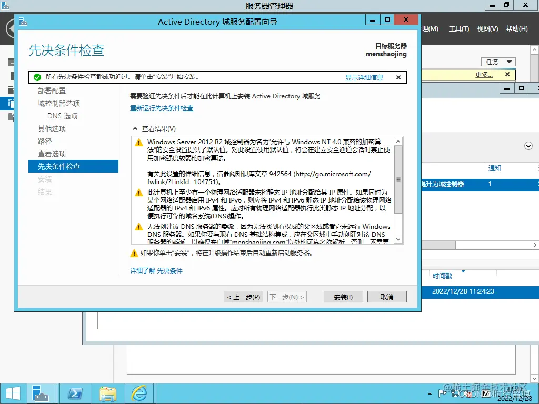Viewport: 539px width, 404px height.
Task: Go back with 上一步(P) button
Action: coord(243,297)
